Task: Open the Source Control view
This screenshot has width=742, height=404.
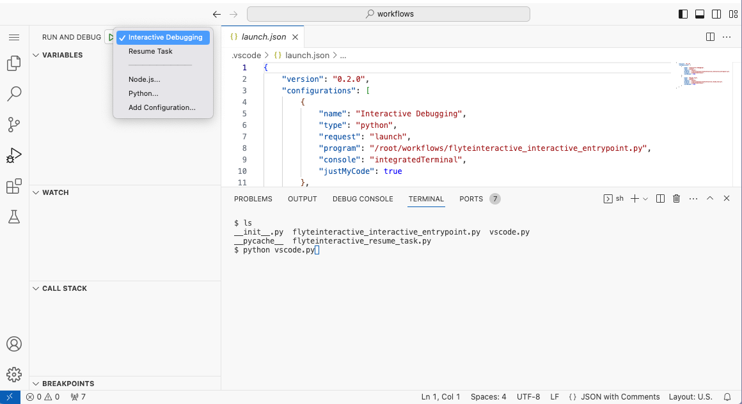Action: click(14, 125)
